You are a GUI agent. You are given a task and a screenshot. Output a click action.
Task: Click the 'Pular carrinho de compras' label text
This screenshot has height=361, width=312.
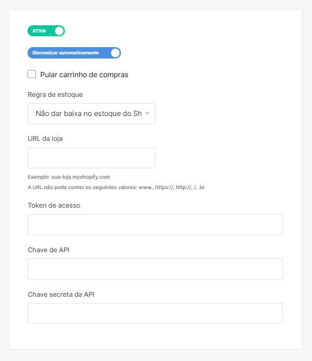84,75
